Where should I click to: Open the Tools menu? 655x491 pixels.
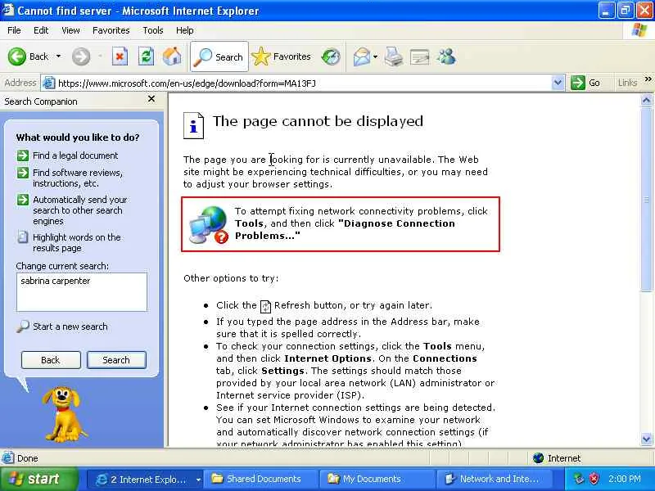153,30
